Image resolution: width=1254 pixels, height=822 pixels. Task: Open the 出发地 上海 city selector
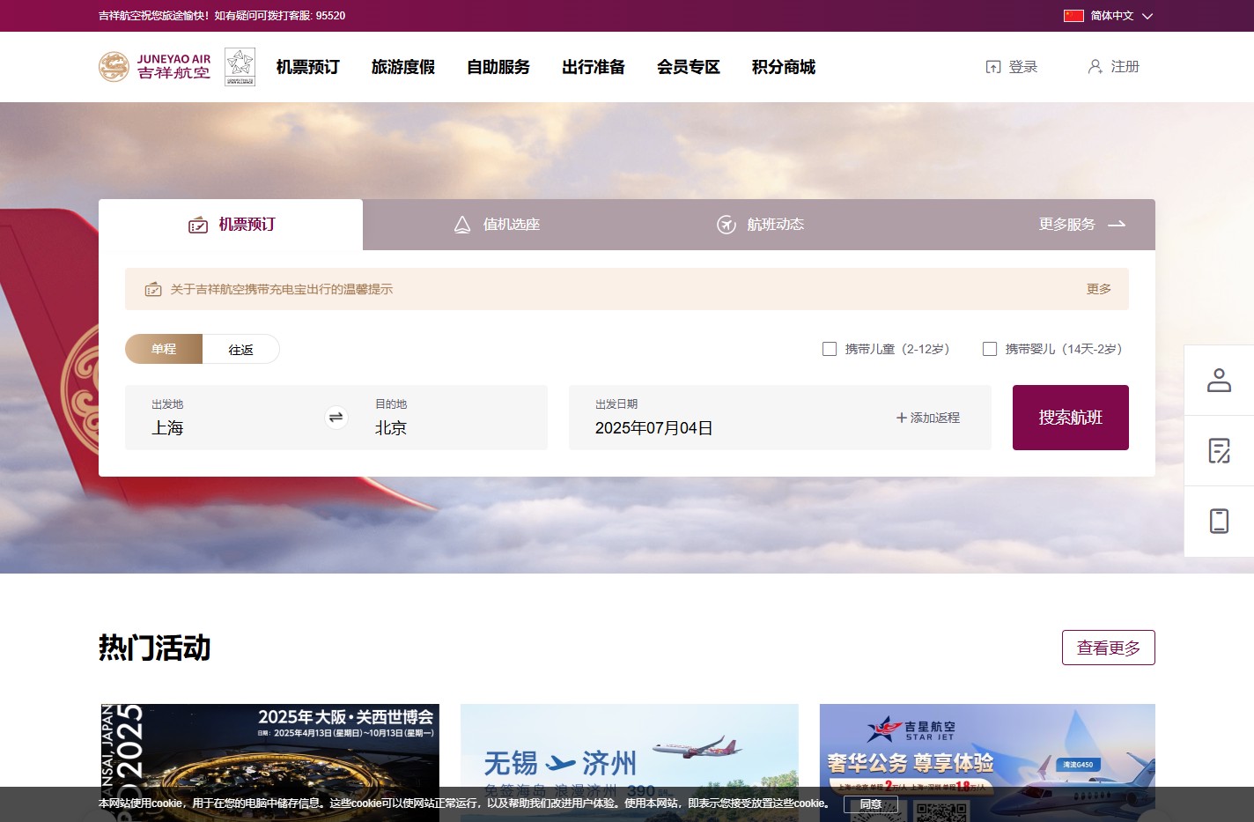pos(225,418)
